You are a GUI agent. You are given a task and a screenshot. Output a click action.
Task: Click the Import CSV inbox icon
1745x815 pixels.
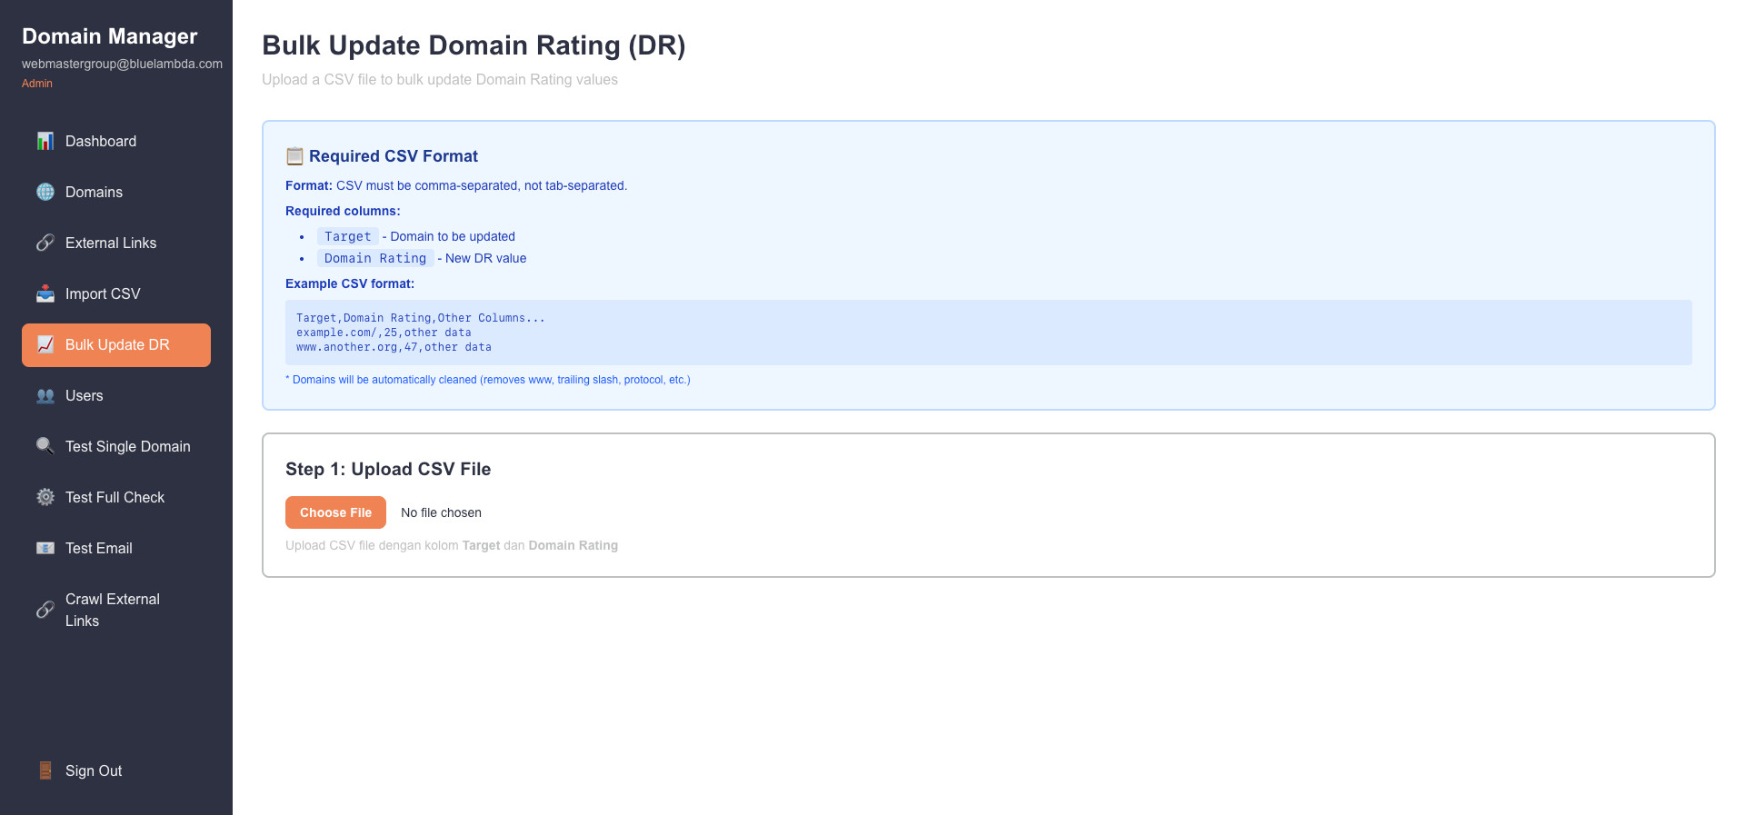click(x=45, y=293)
